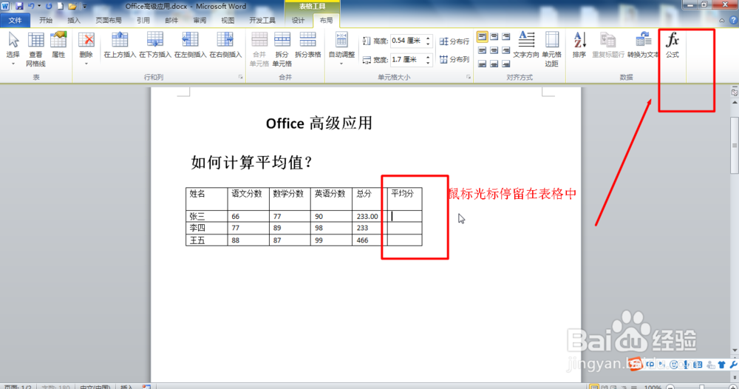The height and width of the screenshot is (389, 739).
Task: Increase row height with stepper arrow
Action: pos(428,38)
